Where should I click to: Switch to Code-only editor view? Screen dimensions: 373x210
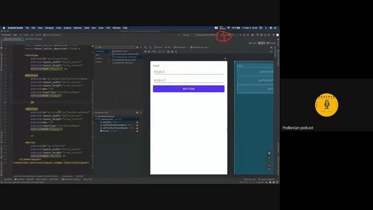click(252, 43)
